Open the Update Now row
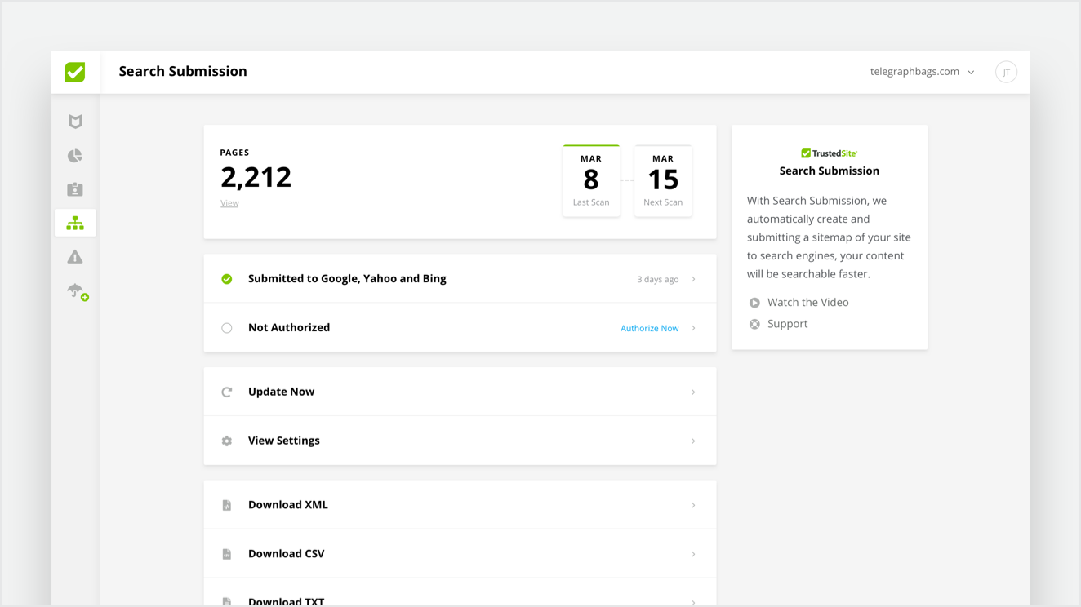Screen dimensions: 1081x607 tap(459, 392)
